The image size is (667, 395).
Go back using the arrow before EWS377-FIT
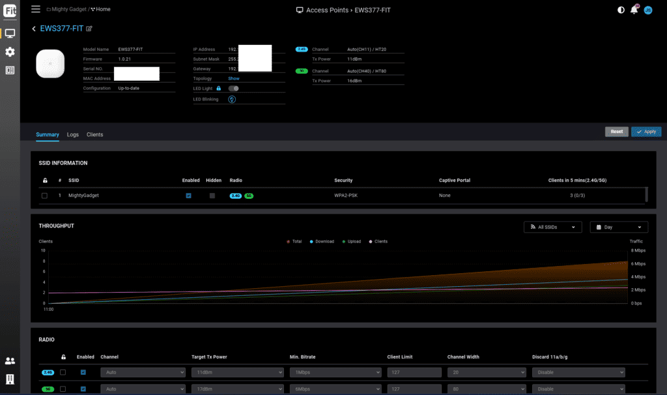[34, 29]
